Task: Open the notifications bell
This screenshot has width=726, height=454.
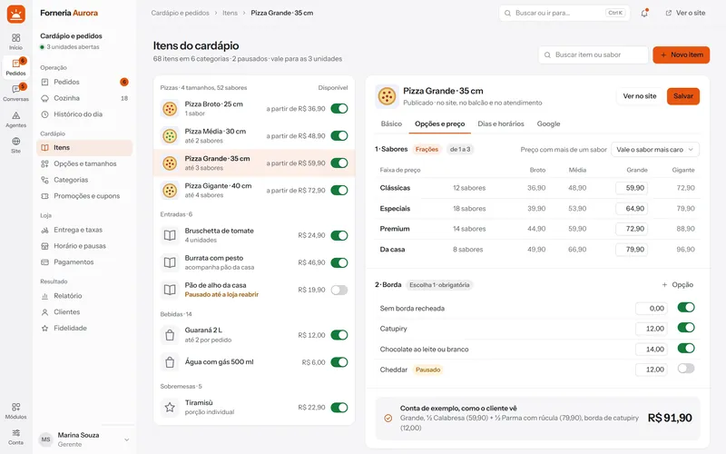Action: click(x=644, y=13)
